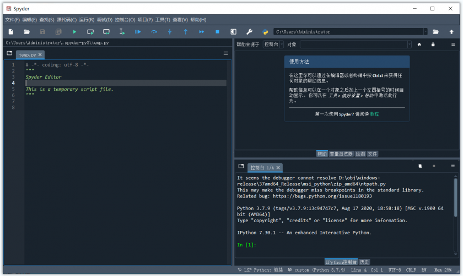This screenshot has height=276, width=463.
Task: Open the 查找(S) menu
Action: (x=47, y=20)
